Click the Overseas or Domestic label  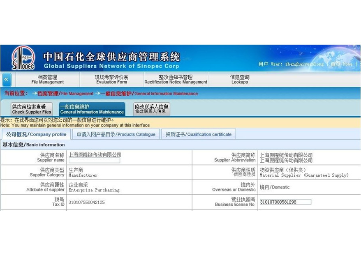click(234, 187)
